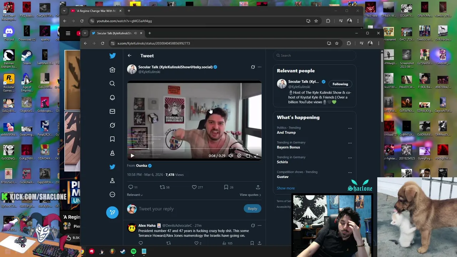This screenshot has width=457, height=257.
Task: Open More options circle in sidebar
Action: tap(112, 195)
